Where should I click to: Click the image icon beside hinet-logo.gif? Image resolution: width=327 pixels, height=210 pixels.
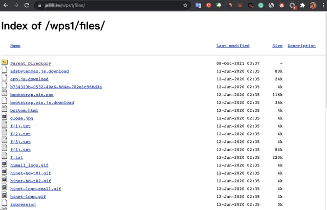(5, 195)
